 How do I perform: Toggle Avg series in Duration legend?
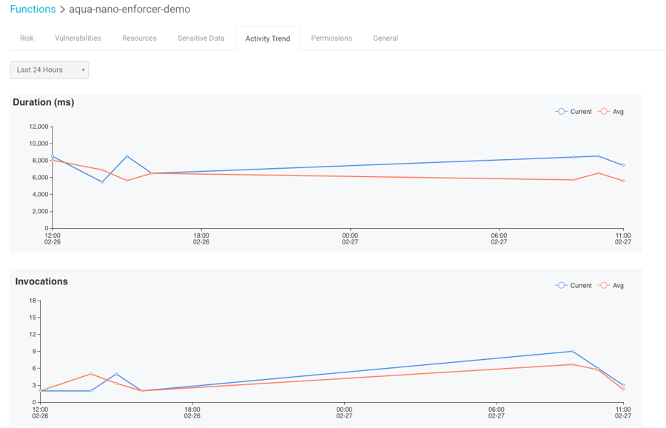coord(610,111)
